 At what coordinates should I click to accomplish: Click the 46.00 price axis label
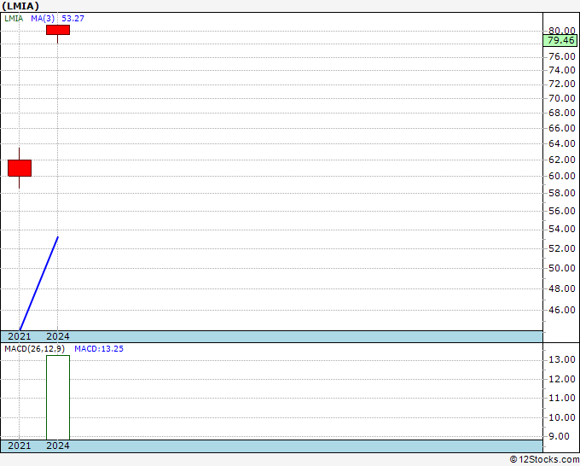coord(562,310)
